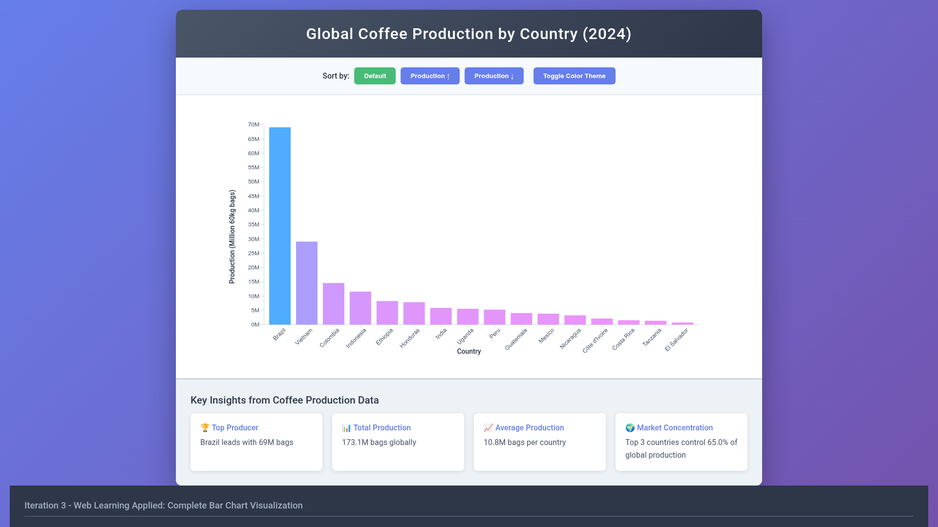Click the Peru bar in chart
The image size is (938, 527).
tap(495, 317)
